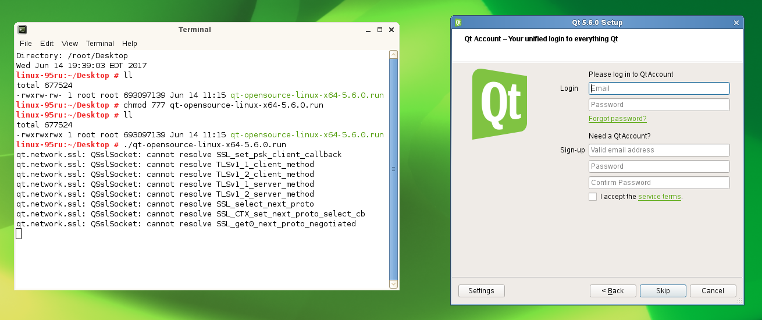Click 'Please log in to QtAccount' text
The image size is (762, 320).
point(631,74)
